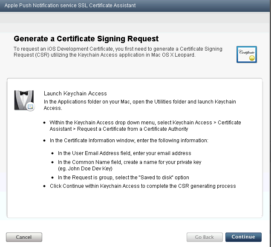This screenshot has height=247, width=271.
Task: Click the Certificate Information window instruction
Action: tap(129, 140)
